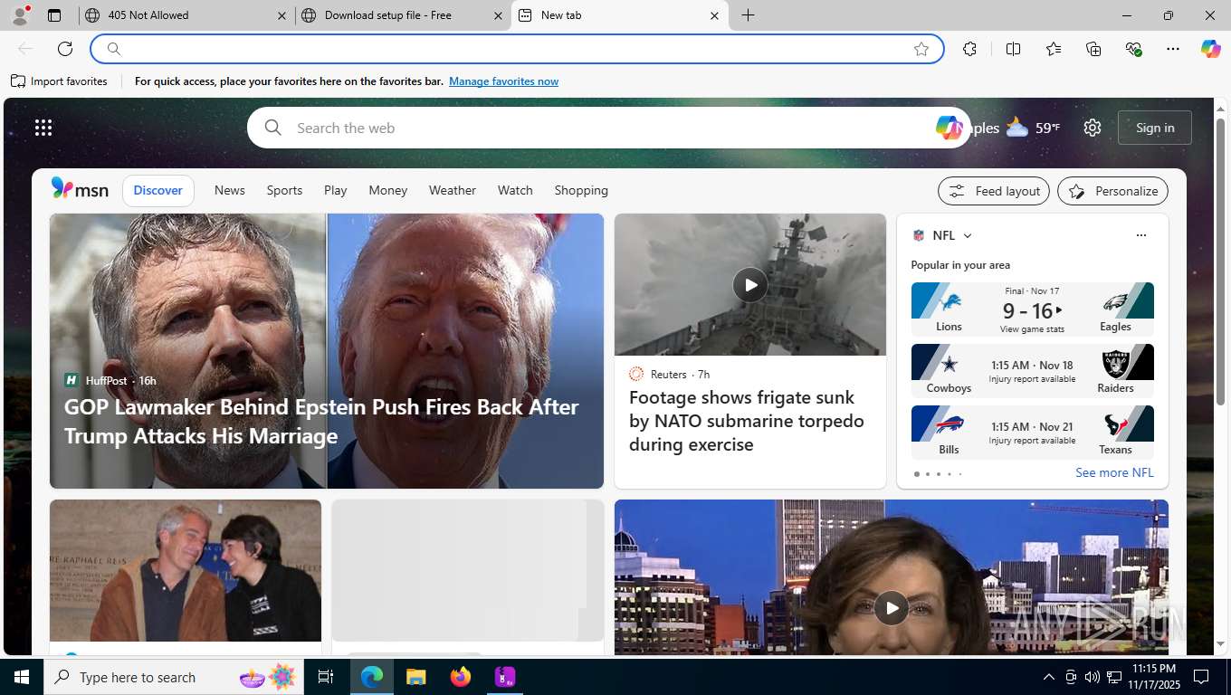Open page settings gear icon
The image size is (1231, 695).
1093,128
